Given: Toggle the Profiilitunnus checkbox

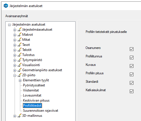Looking at the screenshot, I should point(131,57).
